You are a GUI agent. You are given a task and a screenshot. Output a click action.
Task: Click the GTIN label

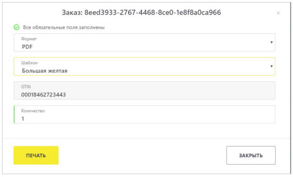(x=26, y=87)
